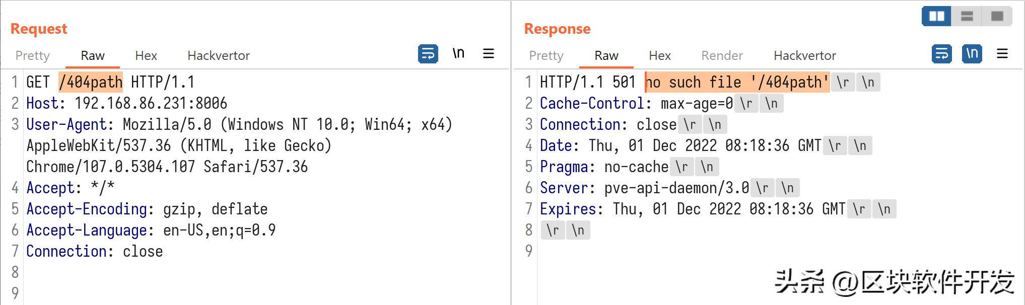
Task: Select side-by-side split layout icon
Action: point(936,16)
